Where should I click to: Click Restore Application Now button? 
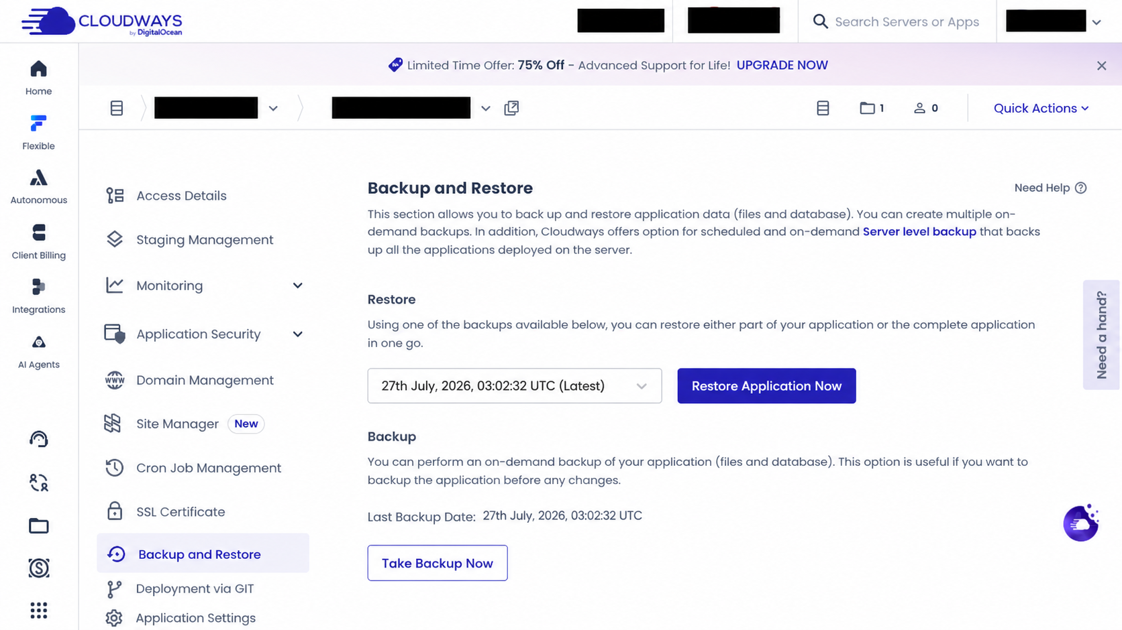766,386
